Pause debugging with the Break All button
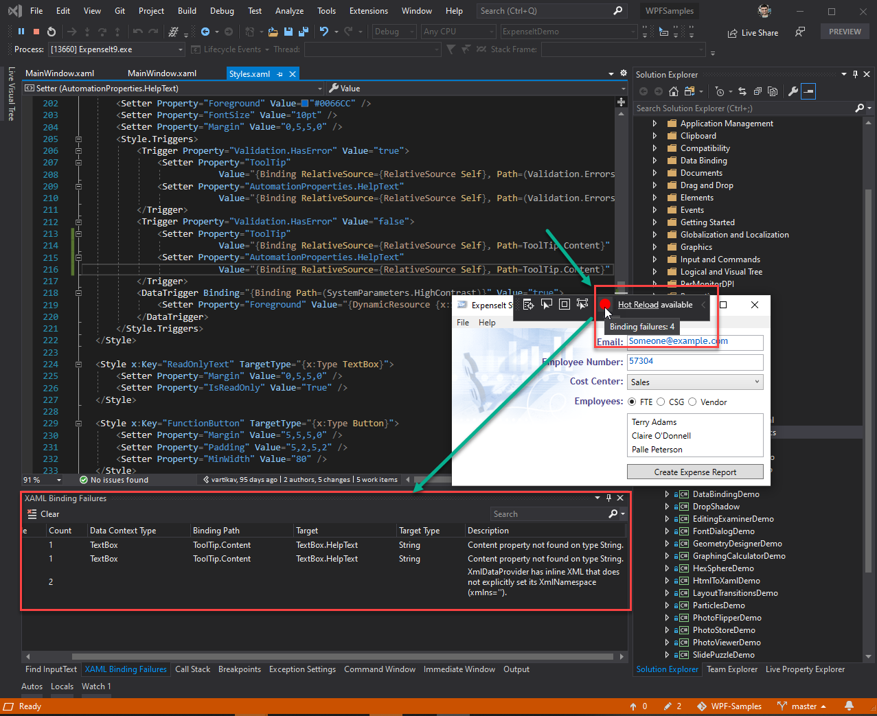Screen dimensions: 877x716 tap(21, 32)
